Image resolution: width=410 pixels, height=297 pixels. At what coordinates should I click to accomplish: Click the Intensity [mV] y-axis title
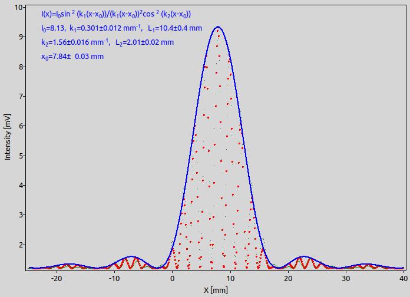(x=7, y=137)
